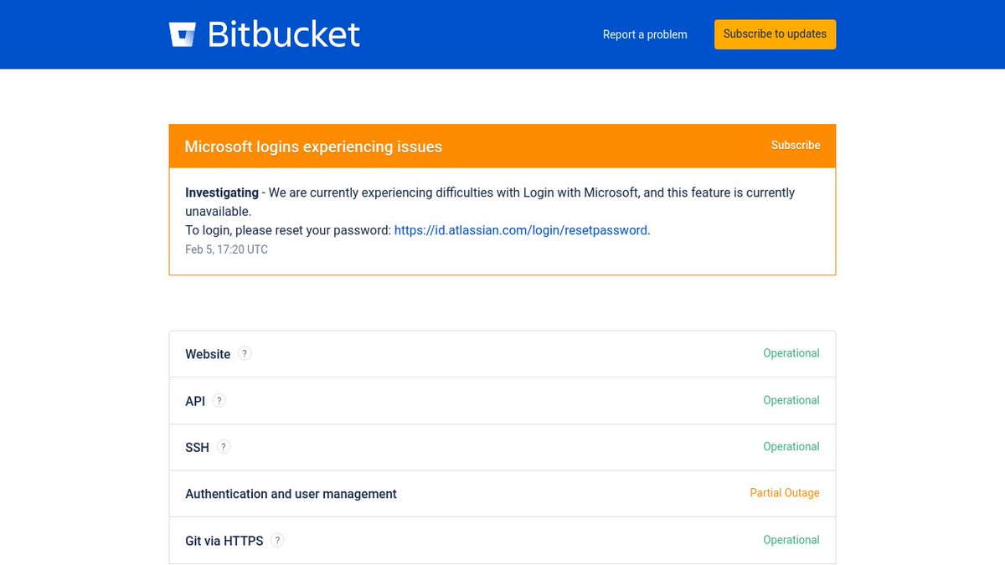Click Operational status for Git via HTTPS
The width and height of the screenshot is (1005, 565).
tap(791, 540)
